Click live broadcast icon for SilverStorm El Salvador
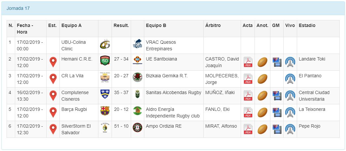Viewport: 346px width, 151px height. point(290,129)
